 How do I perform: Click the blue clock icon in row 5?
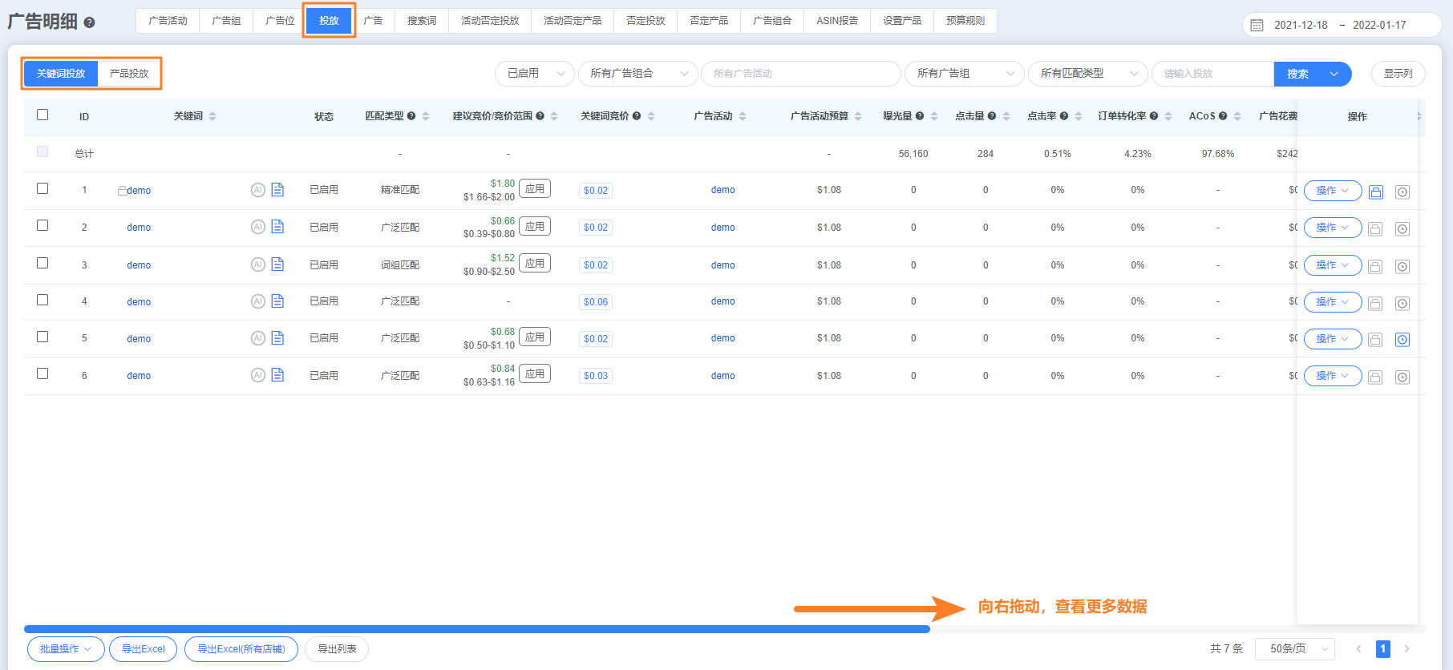coord(1402,340)
